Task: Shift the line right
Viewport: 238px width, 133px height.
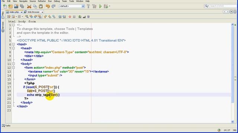Action: (64, 17)
